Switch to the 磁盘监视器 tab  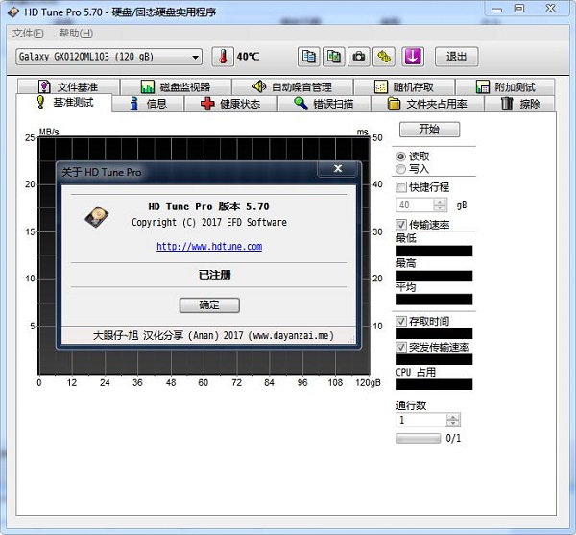176,87
